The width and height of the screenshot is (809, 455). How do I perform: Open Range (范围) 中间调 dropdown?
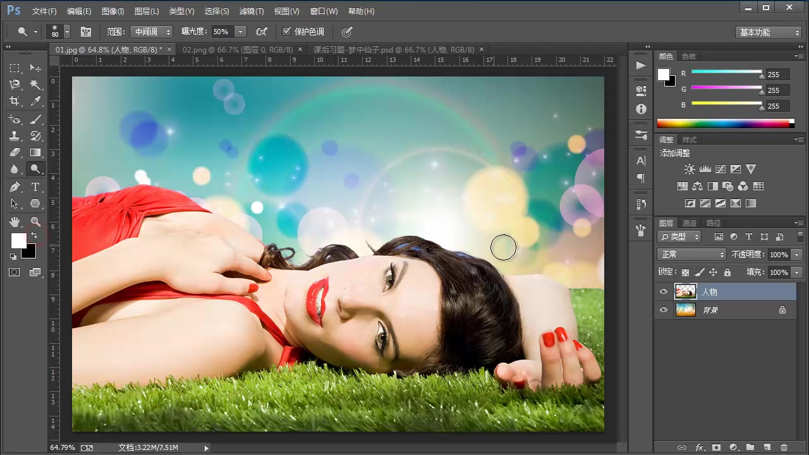(x=151, y=32)
